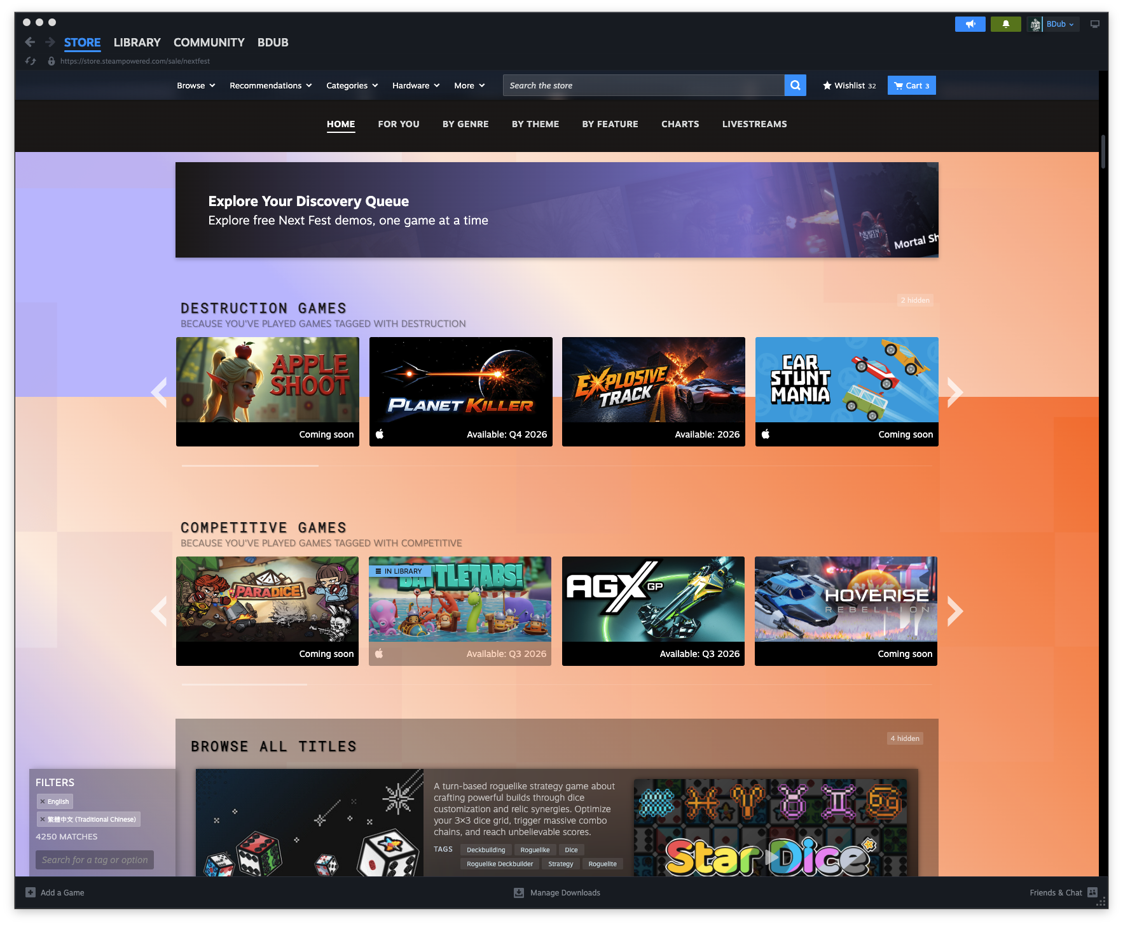This screenshot has height=926, width=1123.
Task: Show next Competitive Games carousel items
Action: tap(954, 611)
